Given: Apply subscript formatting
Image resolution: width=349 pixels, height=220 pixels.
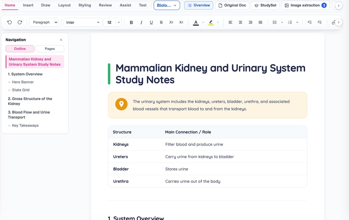Looking at the screenshot, I should (x=171, y=22).
